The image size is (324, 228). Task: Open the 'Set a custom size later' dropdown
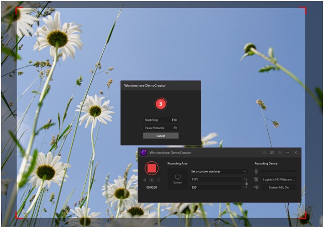[x=219, y=171]
